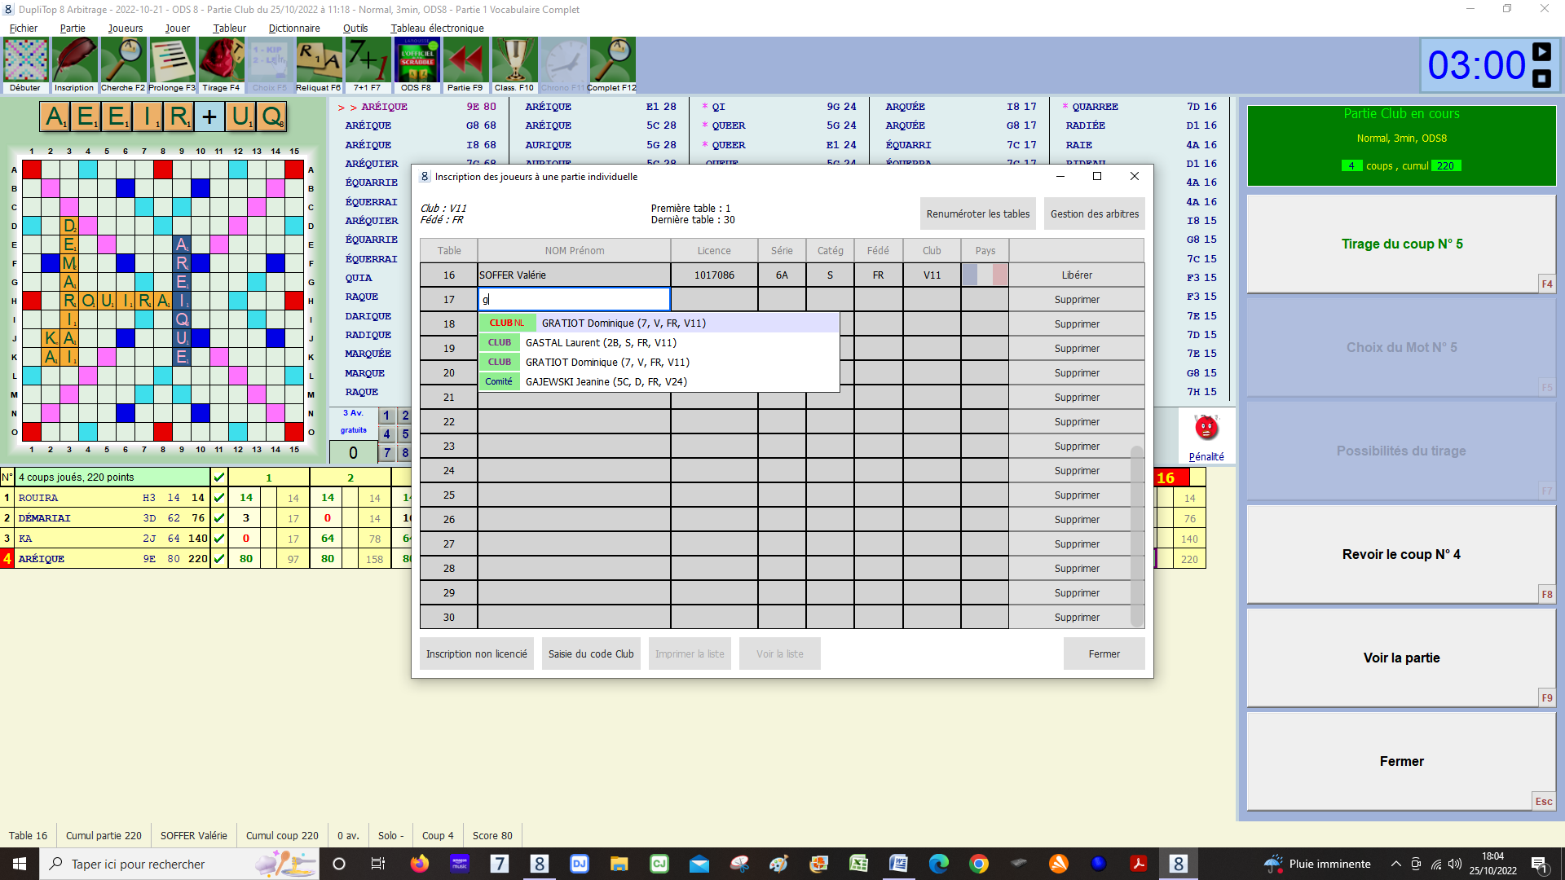Toggle the checkmark on ROUIRA row

pos(218,498)
